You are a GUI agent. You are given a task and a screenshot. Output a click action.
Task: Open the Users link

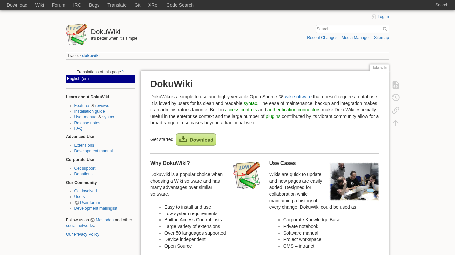pyautogui.click(x=79, y=197)
